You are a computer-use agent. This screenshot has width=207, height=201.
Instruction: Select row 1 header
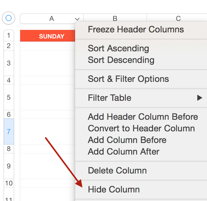coord(9,35)
